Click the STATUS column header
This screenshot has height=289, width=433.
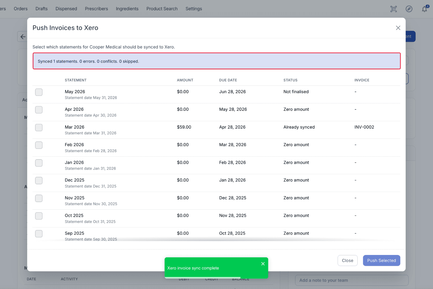(290, 80)
